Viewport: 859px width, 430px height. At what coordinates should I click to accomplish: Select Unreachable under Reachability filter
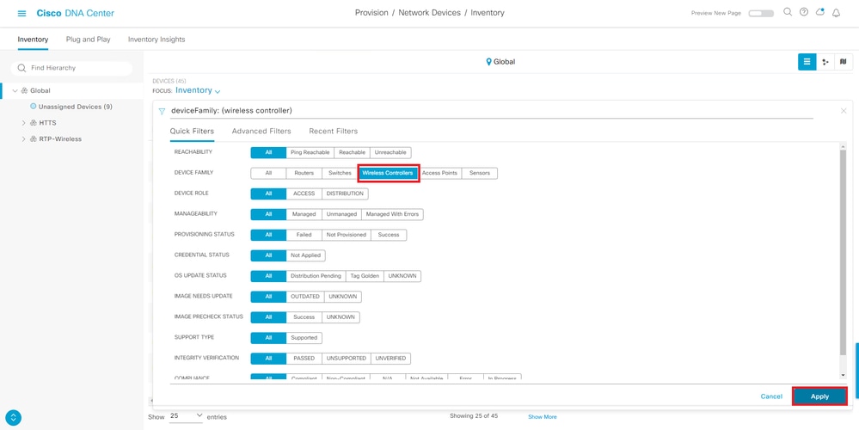(390, 152)
